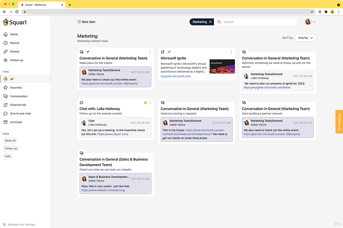
Task: Open Manage your settings
Action: pos(19,225)
